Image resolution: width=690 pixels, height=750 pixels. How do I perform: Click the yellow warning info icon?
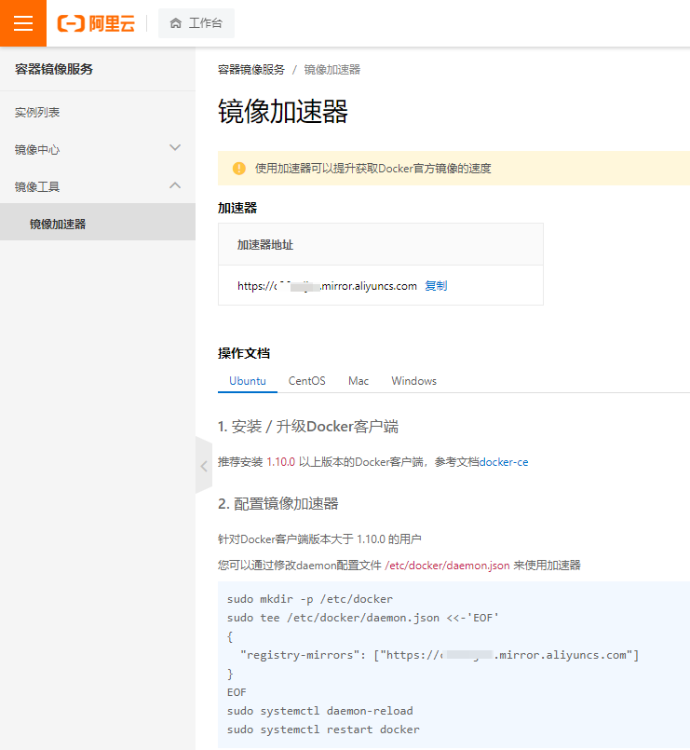239,169
